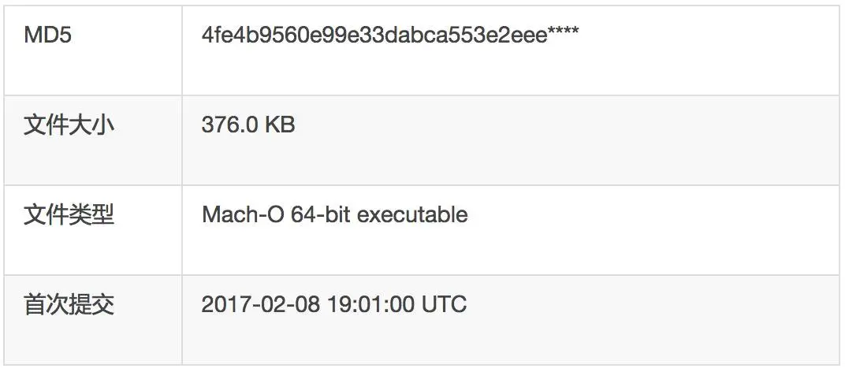The height and width of the screenshot is (372, 845).
Task: Click the MD5 label cell
Action: [x=48, y=35]
